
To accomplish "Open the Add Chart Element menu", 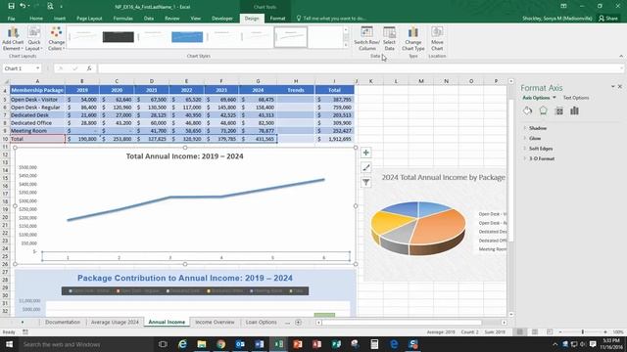I will [13, 39].
